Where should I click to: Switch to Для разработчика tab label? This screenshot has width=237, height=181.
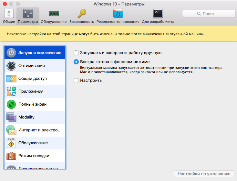click(158, 22)
